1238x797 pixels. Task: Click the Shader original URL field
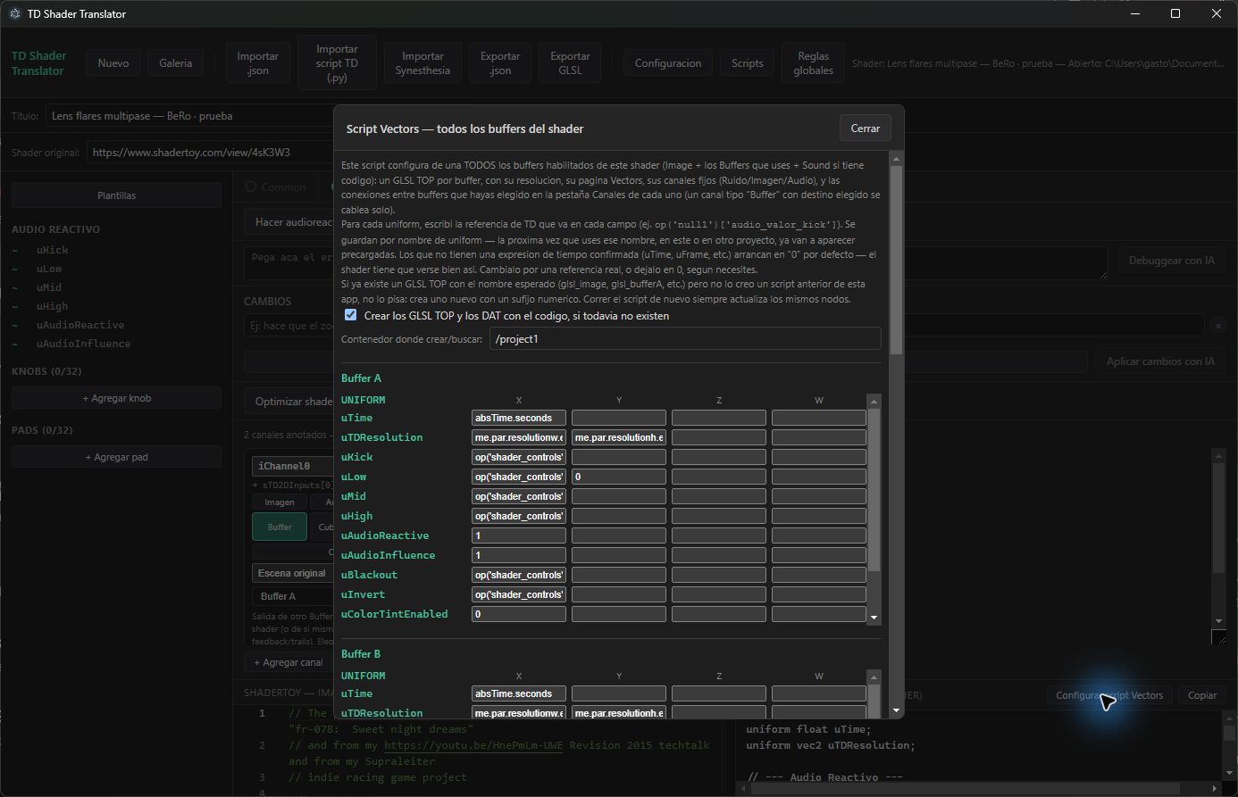click(x=211, y=153)
